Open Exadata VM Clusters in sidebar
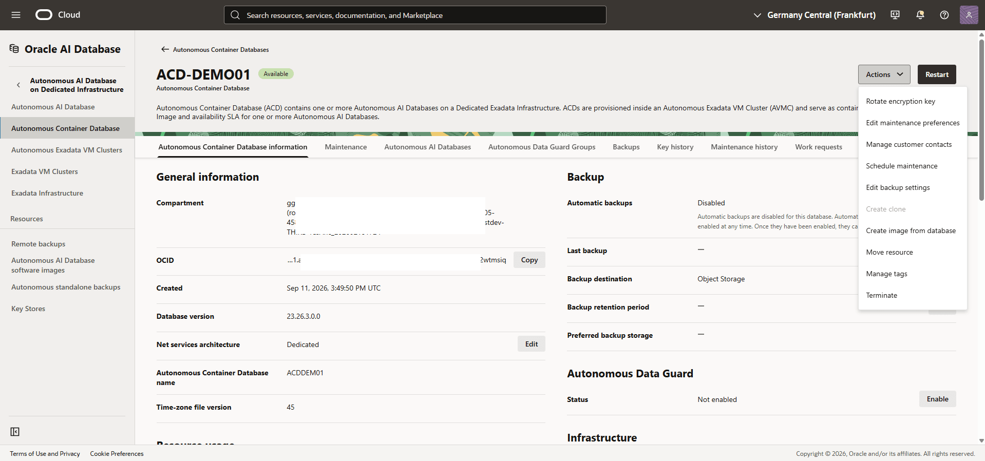985x461 pixels. [45, 171]
